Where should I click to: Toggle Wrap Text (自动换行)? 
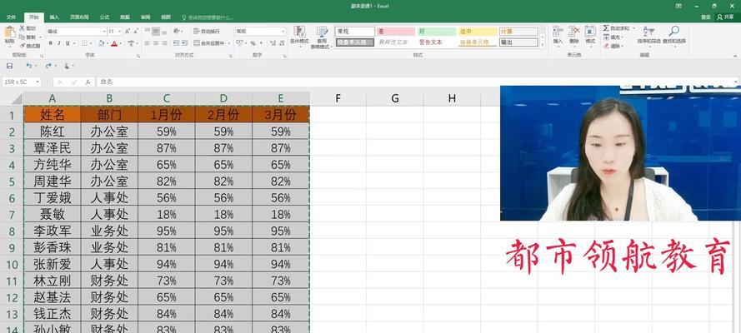[x=207, y=32]
